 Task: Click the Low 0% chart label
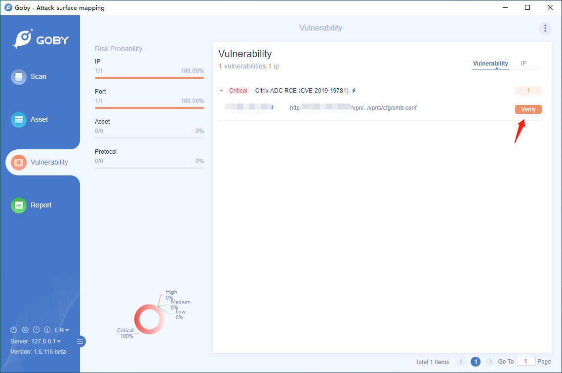point(180,314)
